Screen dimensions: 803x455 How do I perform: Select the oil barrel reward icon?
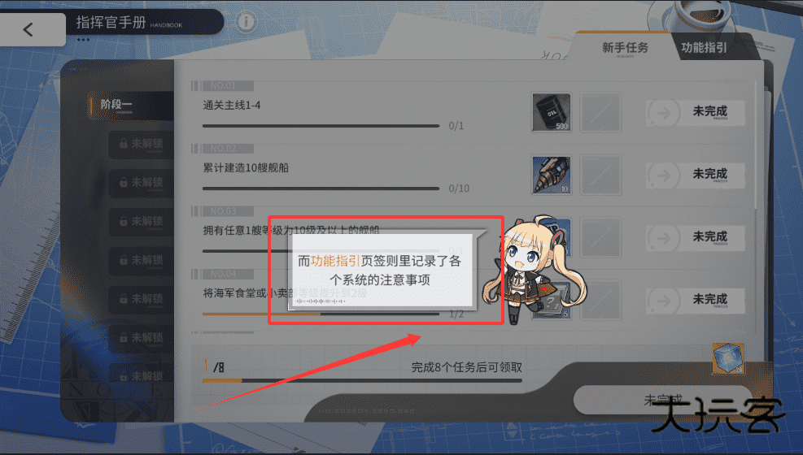551,112
